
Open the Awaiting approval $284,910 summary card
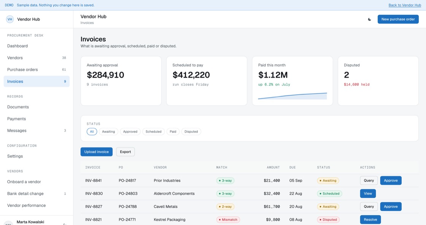pyautogui.click(x=121, y=81)
